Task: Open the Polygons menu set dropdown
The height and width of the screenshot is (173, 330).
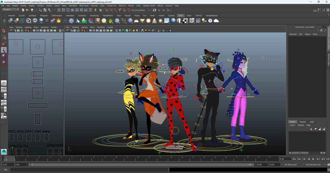Action: (x=10, y=10)
